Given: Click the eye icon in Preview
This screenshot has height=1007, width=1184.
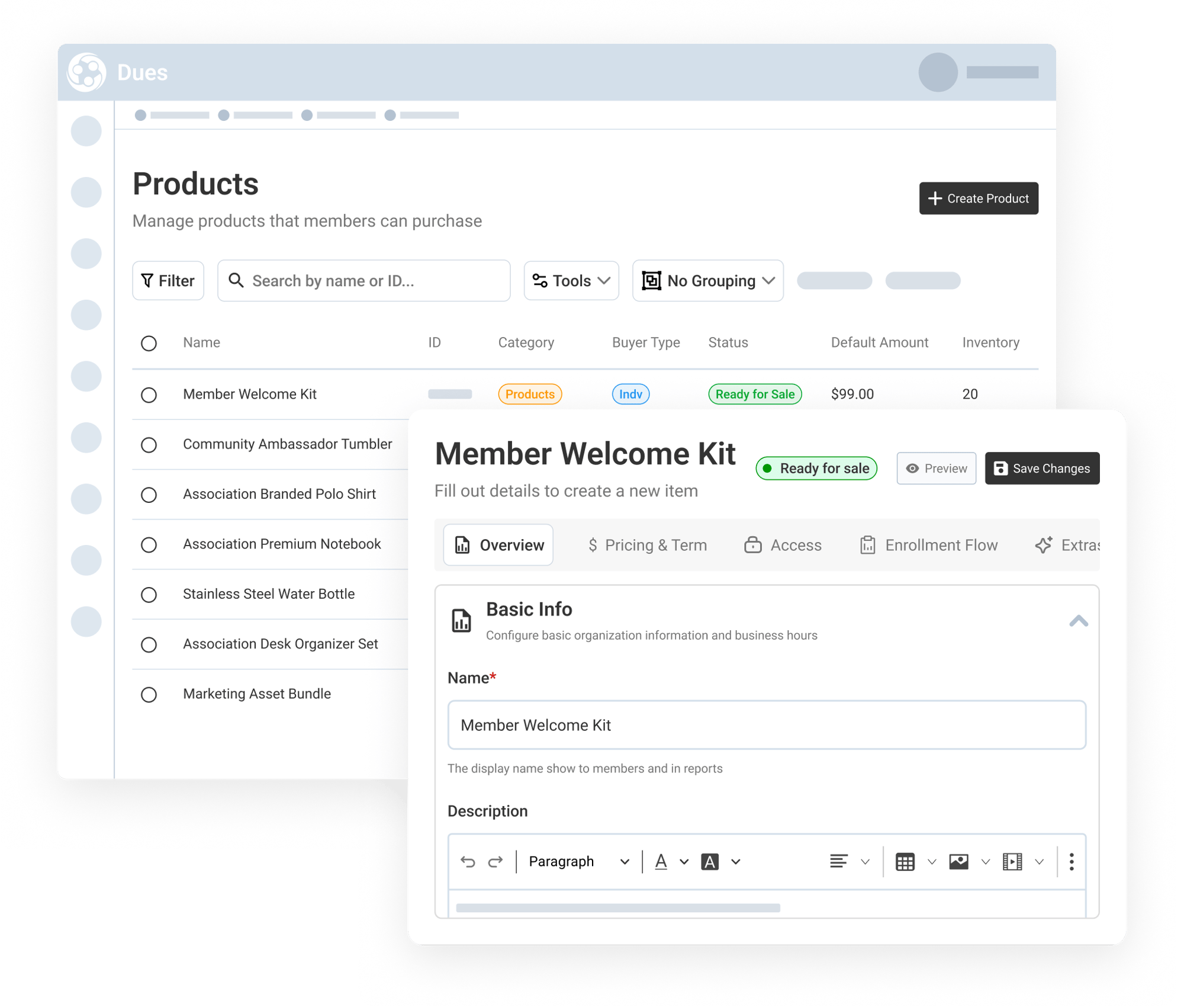Looking at the screenshot, I should (912, 469).
